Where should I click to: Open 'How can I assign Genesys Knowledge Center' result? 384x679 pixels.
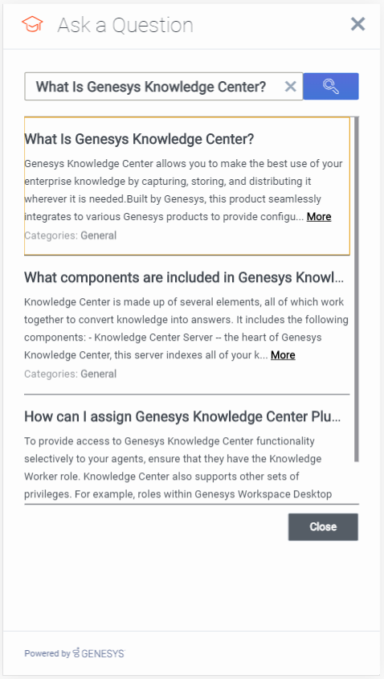182,416
